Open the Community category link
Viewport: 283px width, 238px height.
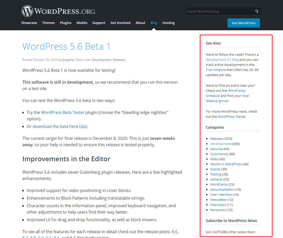click(219, 154)
